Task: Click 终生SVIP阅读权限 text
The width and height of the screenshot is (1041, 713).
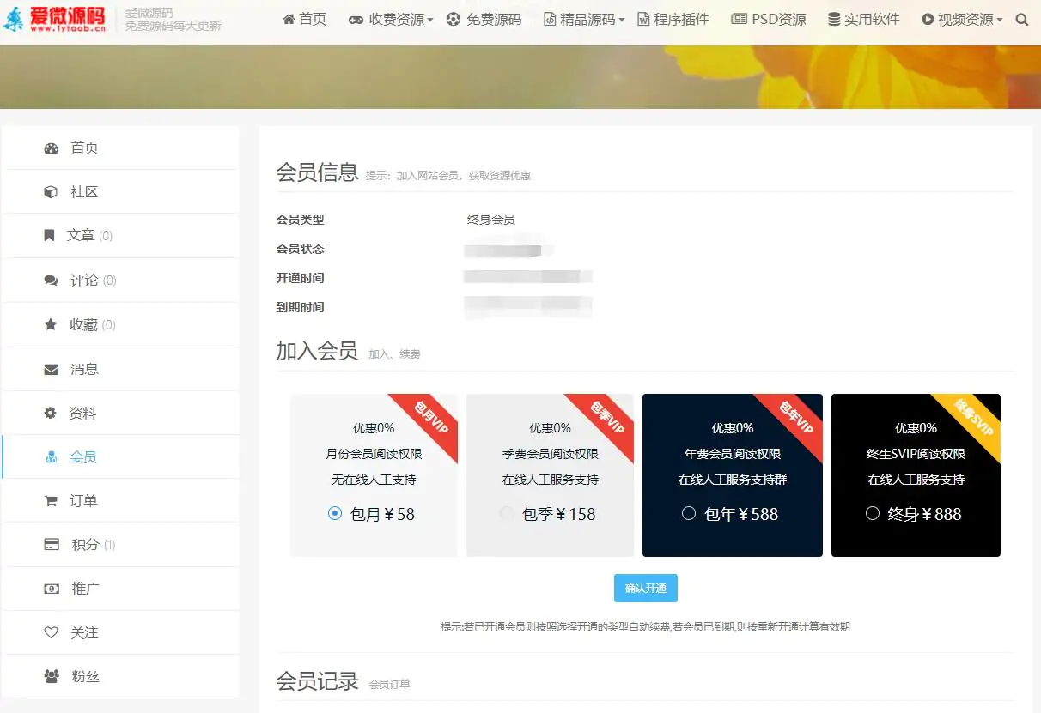Action: [916, 454]
